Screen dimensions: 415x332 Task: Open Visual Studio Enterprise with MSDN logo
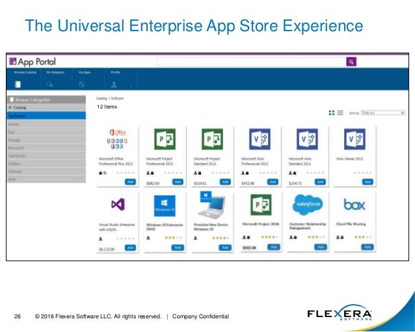pyautogui.click(x=118, y=204)
